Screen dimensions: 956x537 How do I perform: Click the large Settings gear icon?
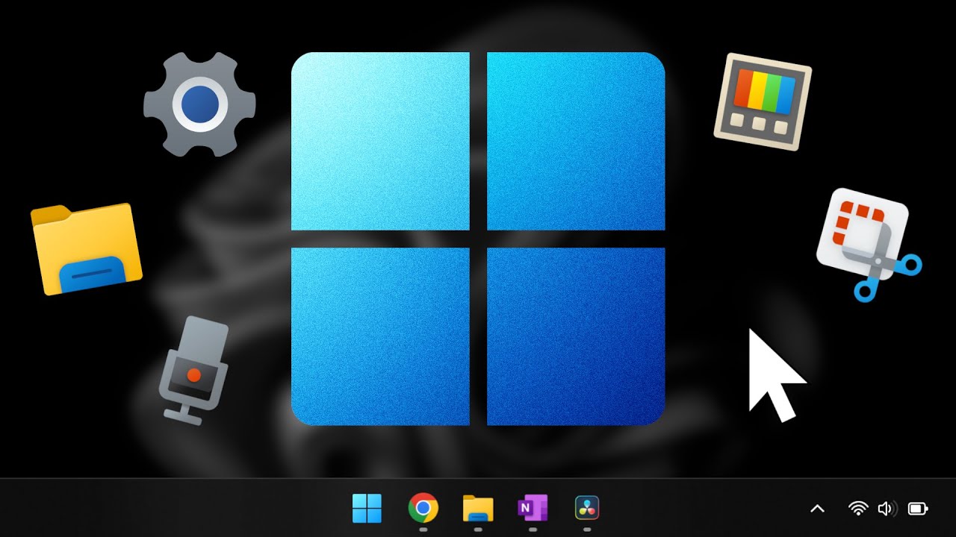click(199, 104)
